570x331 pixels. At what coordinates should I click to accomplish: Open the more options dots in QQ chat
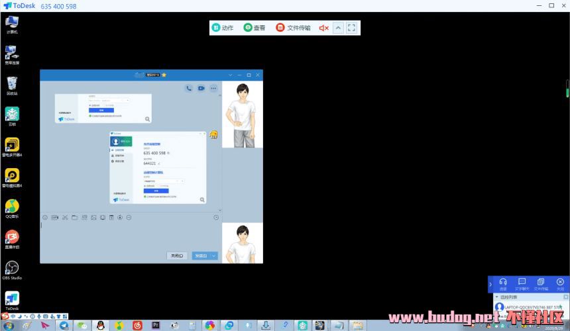click(213, 88)
